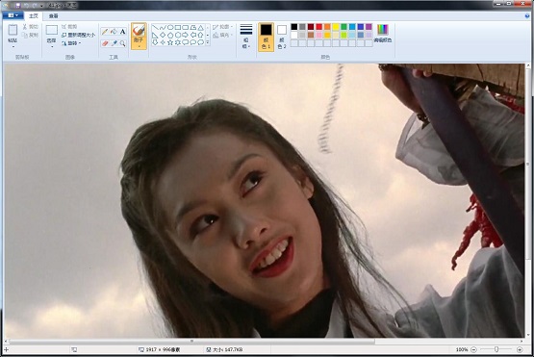Screen dimensions: 534x357
Task: Choose the Oval shape
Action: pyautogui.click(x=170, y=27)
